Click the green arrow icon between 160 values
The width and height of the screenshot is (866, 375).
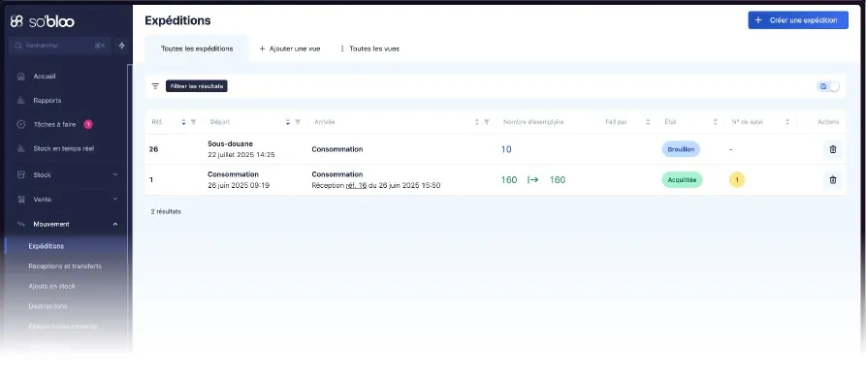click(x=533, y=180)
